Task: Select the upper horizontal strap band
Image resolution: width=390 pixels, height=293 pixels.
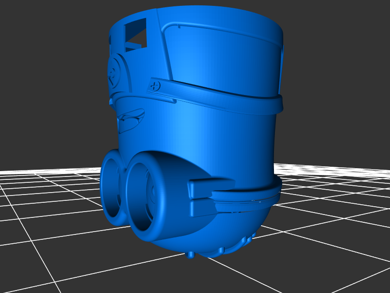Action: tap(219, 97)
